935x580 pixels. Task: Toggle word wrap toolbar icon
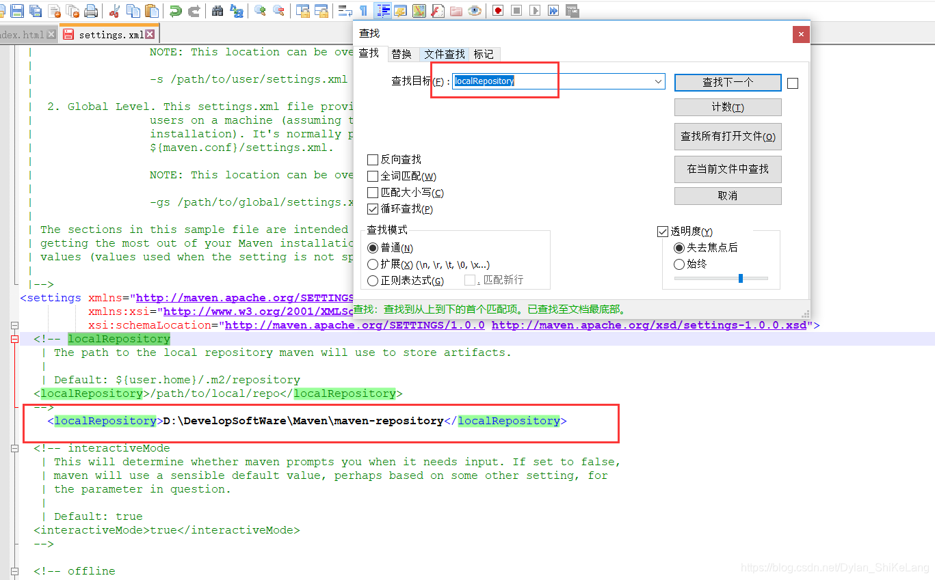click(x=345, y=11)
